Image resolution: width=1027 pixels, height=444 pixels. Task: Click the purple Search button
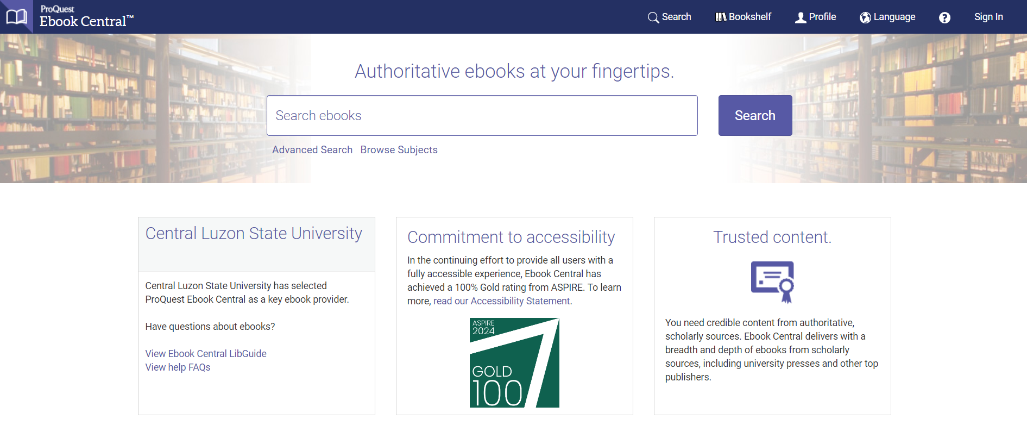point(755,115)
